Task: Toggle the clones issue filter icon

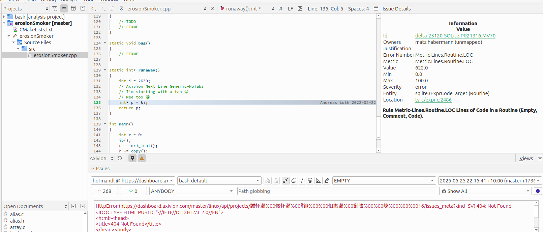Action: coord(294,181)
